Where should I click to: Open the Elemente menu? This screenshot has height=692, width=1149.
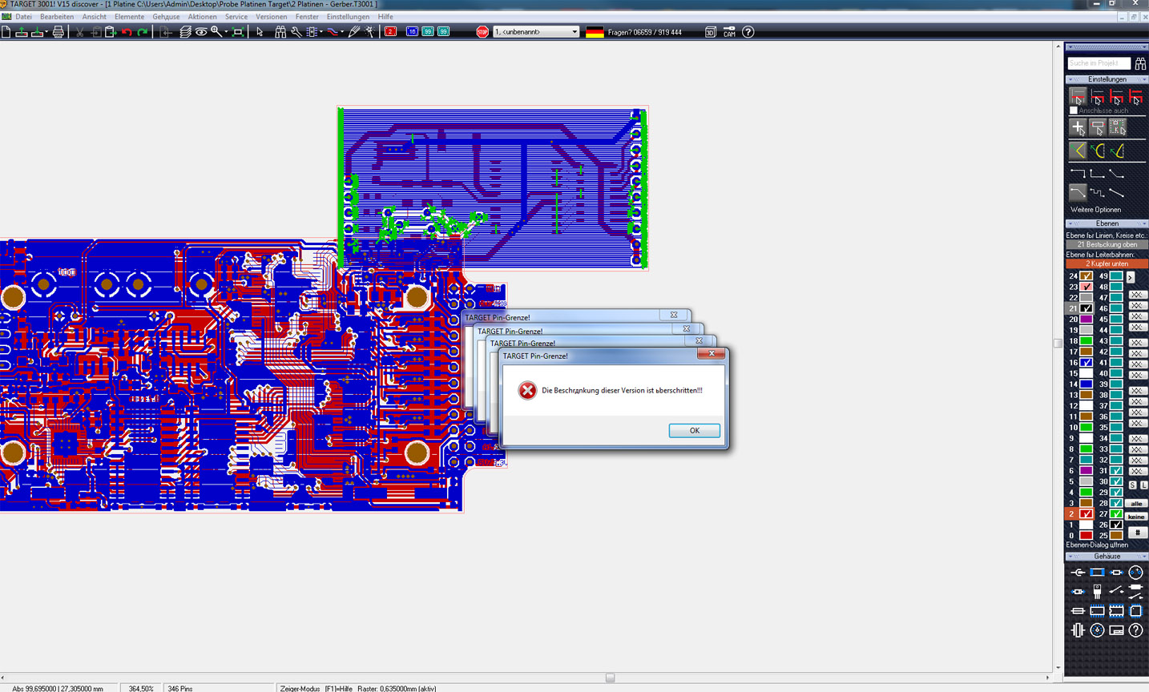[129, 16]
